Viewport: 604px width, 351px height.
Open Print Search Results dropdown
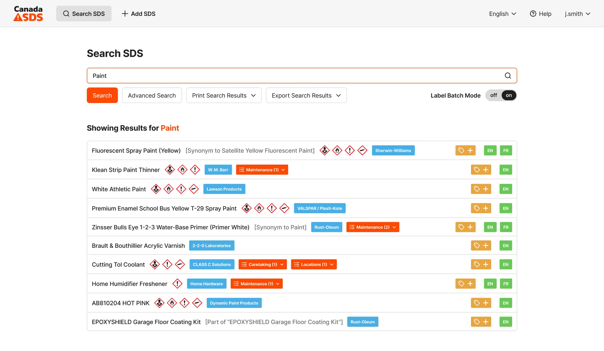point(224,95)
